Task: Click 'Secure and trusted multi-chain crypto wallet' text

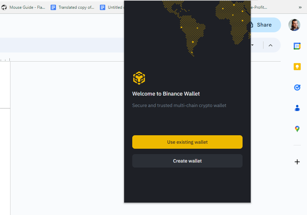Action: click(179, 105)
